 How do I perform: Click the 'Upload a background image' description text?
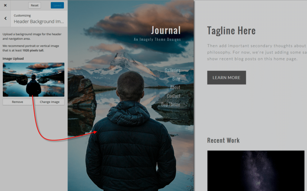(32, 36)
